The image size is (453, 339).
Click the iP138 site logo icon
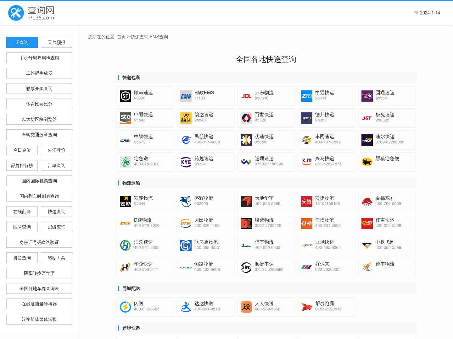coord(16,13)
